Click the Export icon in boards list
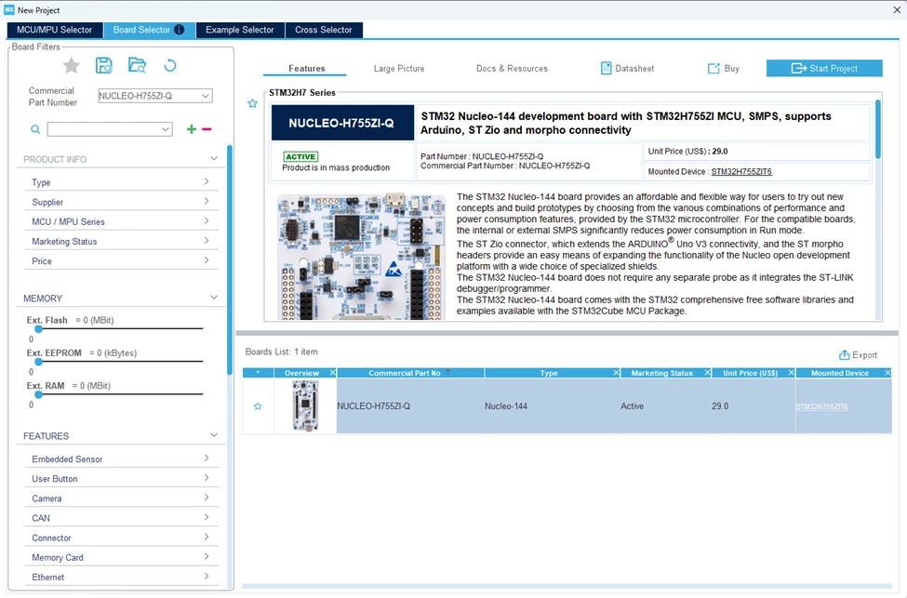 [844, 355]
